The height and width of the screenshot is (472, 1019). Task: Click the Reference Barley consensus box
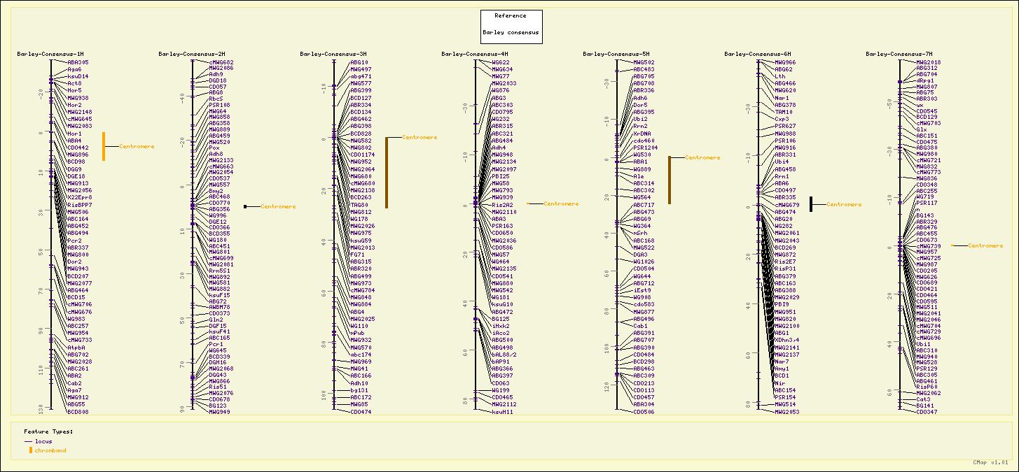pos(511,27)
